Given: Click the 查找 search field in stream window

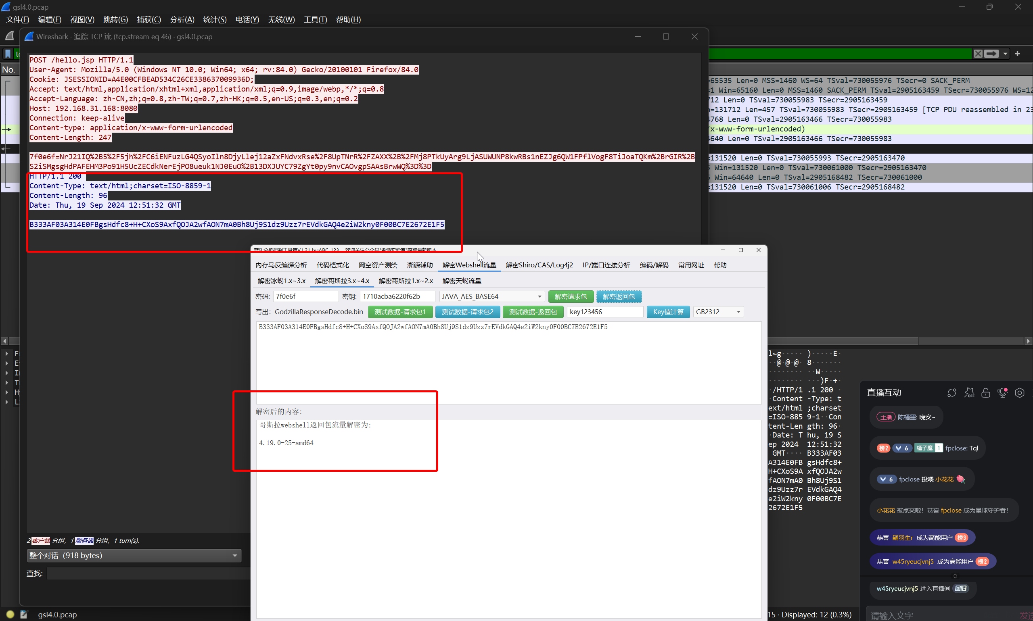Looking at the screenshot, I should [x=148, y=573].
